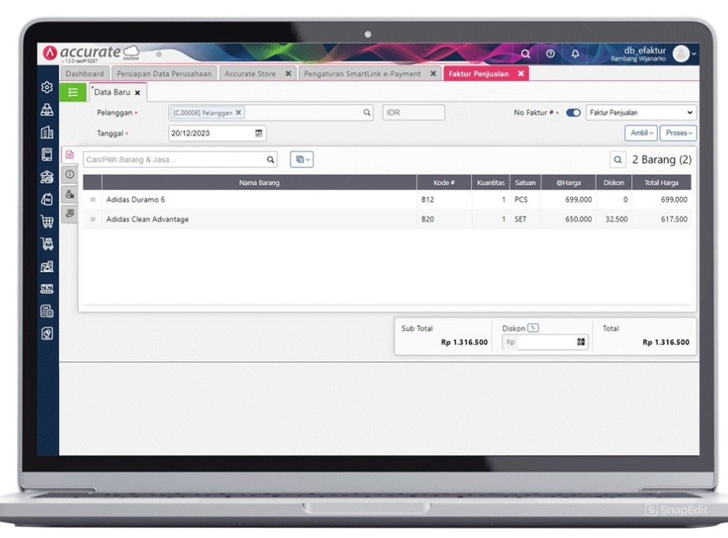The width and height of the screenshot is (728, 538).
Task: Grab row handle for Adidas Clean Advantage
Action: coord(93,219)
